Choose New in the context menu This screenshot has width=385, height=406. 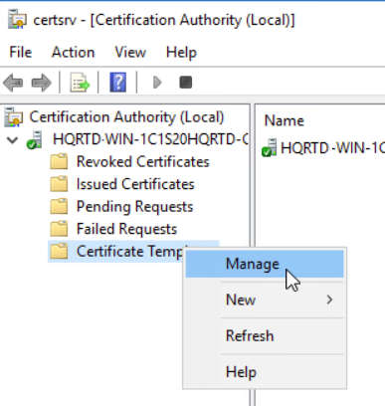point(265,300)
